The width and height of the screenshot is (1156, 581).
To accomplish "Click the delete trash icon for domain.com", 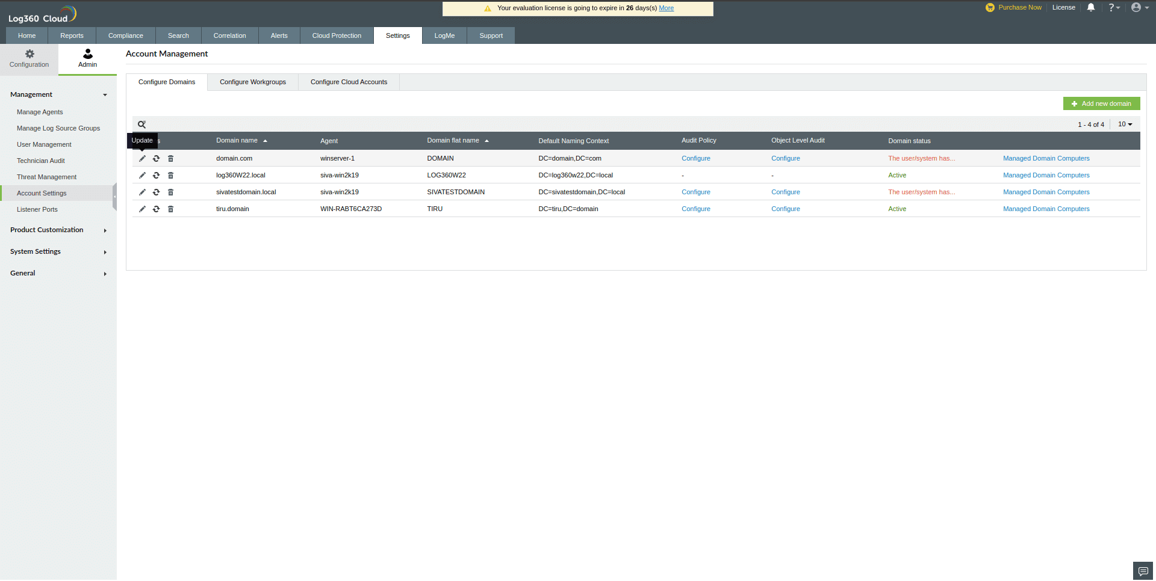I will click(170, 159).
